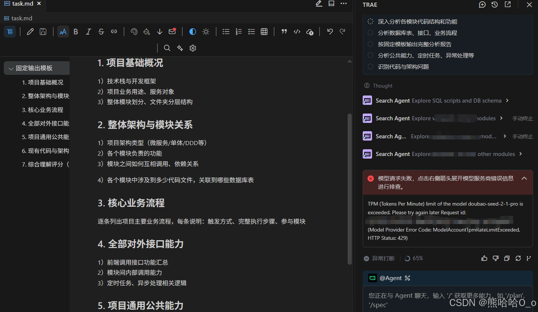This screenshot has width=538, height=312.
Task: Click the 65% context usage indicator
Action: pos(414,258)
